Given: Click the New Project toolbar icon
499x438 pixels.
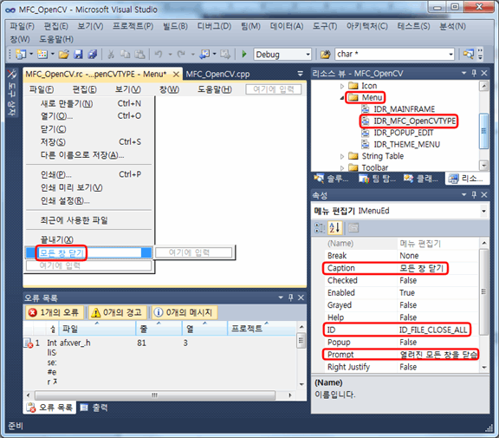Looking at the screenshot, I should pos(21,54).
